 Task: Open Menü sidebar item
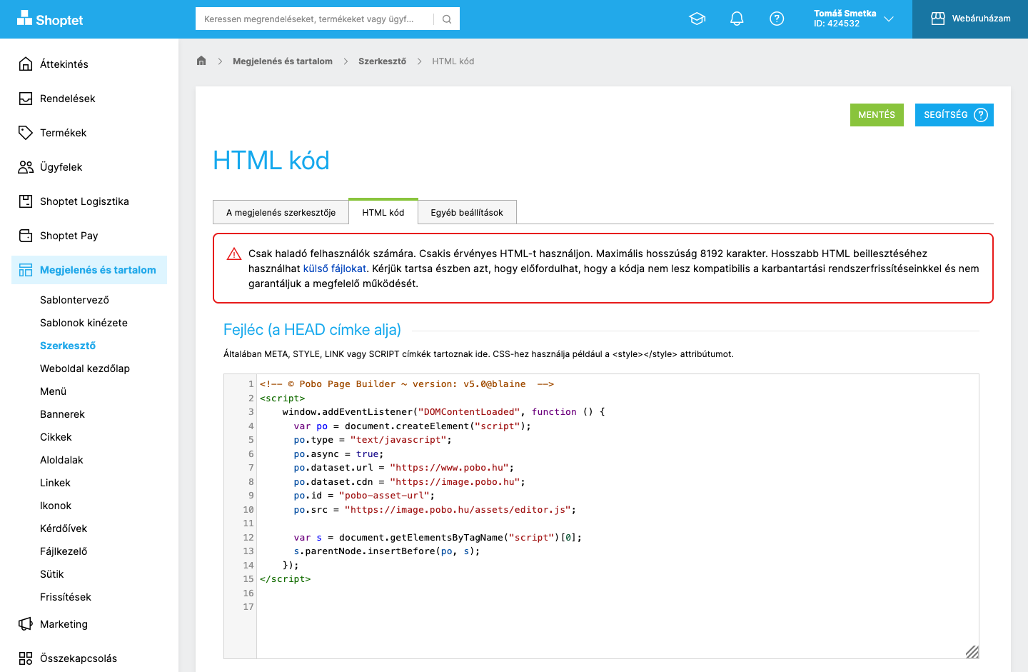pyautogui.click(x=53, y=391)
